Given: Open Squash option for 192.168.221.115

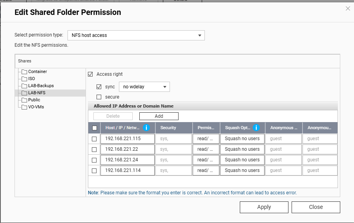Looking at the screenshot, I should [x=242, y=139].
